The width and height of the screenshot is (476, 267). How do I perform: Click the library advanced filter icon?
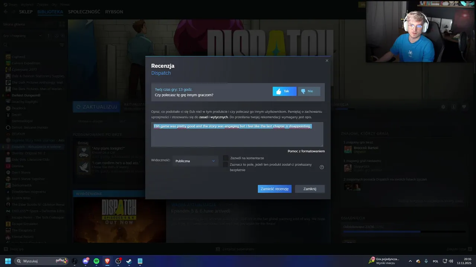click(62, 45)
